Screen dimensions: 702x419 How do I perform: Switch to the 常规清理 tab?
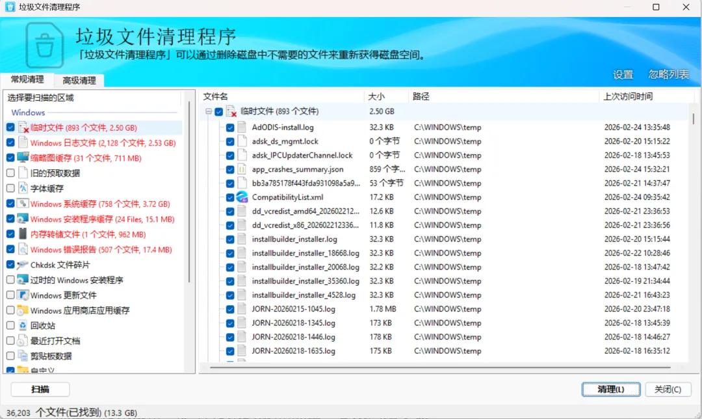tap(27, 79)
